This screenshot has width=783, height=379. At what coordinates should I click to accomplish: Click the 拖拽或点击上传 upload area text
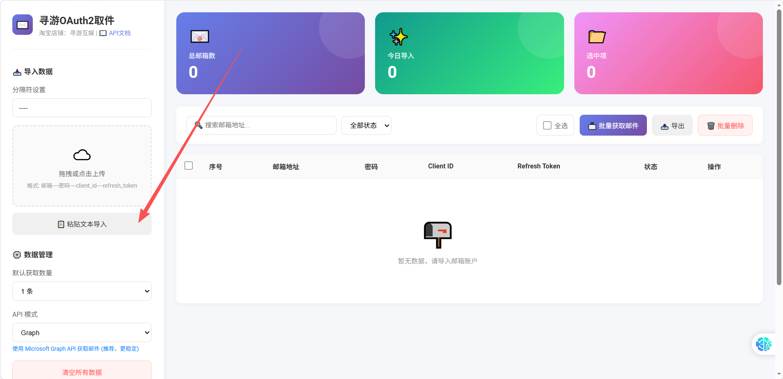coord(82,174)
